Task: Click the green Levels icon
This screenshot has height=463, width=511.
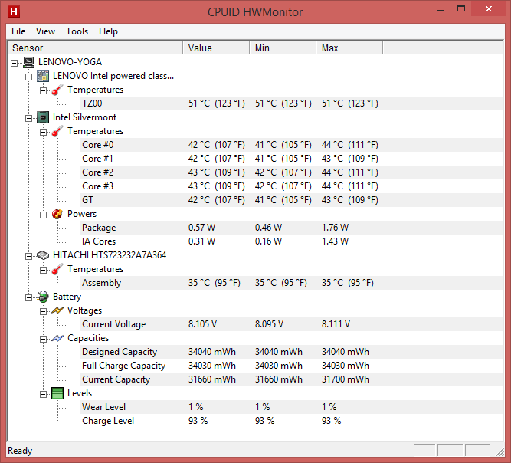Action: click(x=57, y=393)
